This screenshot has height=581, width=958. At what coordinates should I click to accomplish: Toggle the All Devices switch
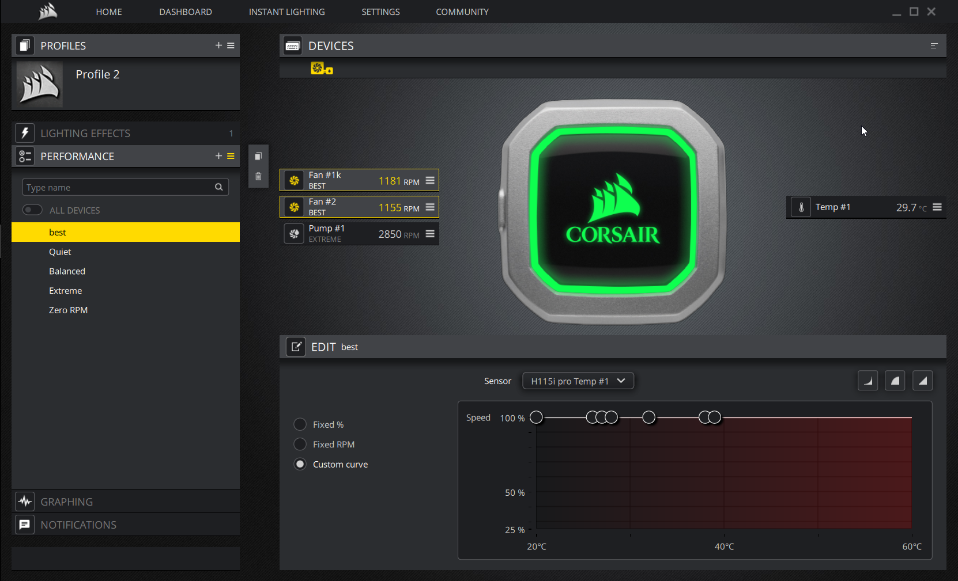(32, 210)
